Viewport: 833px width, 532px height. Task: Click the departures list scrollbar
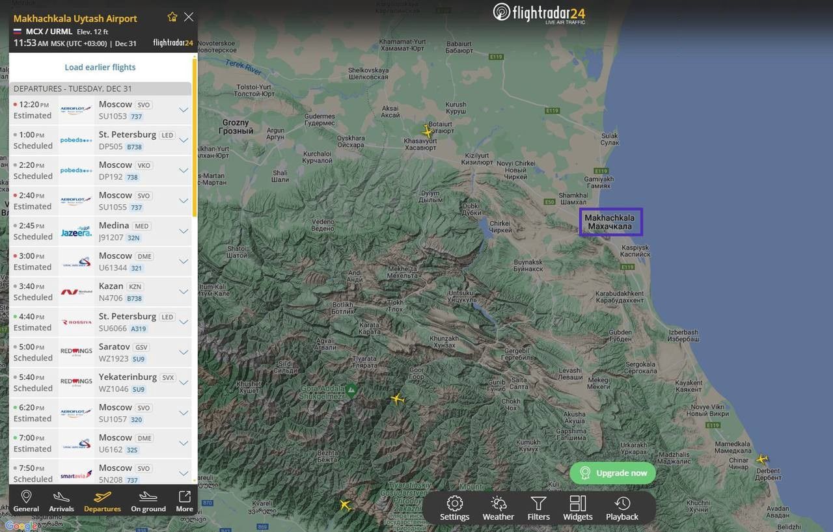(195, 137)
